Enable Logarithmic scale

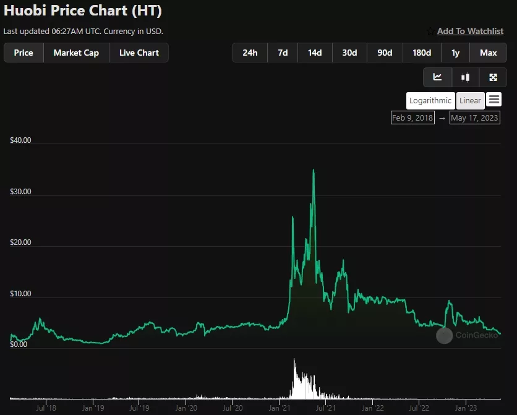click(x=430, y=101)
